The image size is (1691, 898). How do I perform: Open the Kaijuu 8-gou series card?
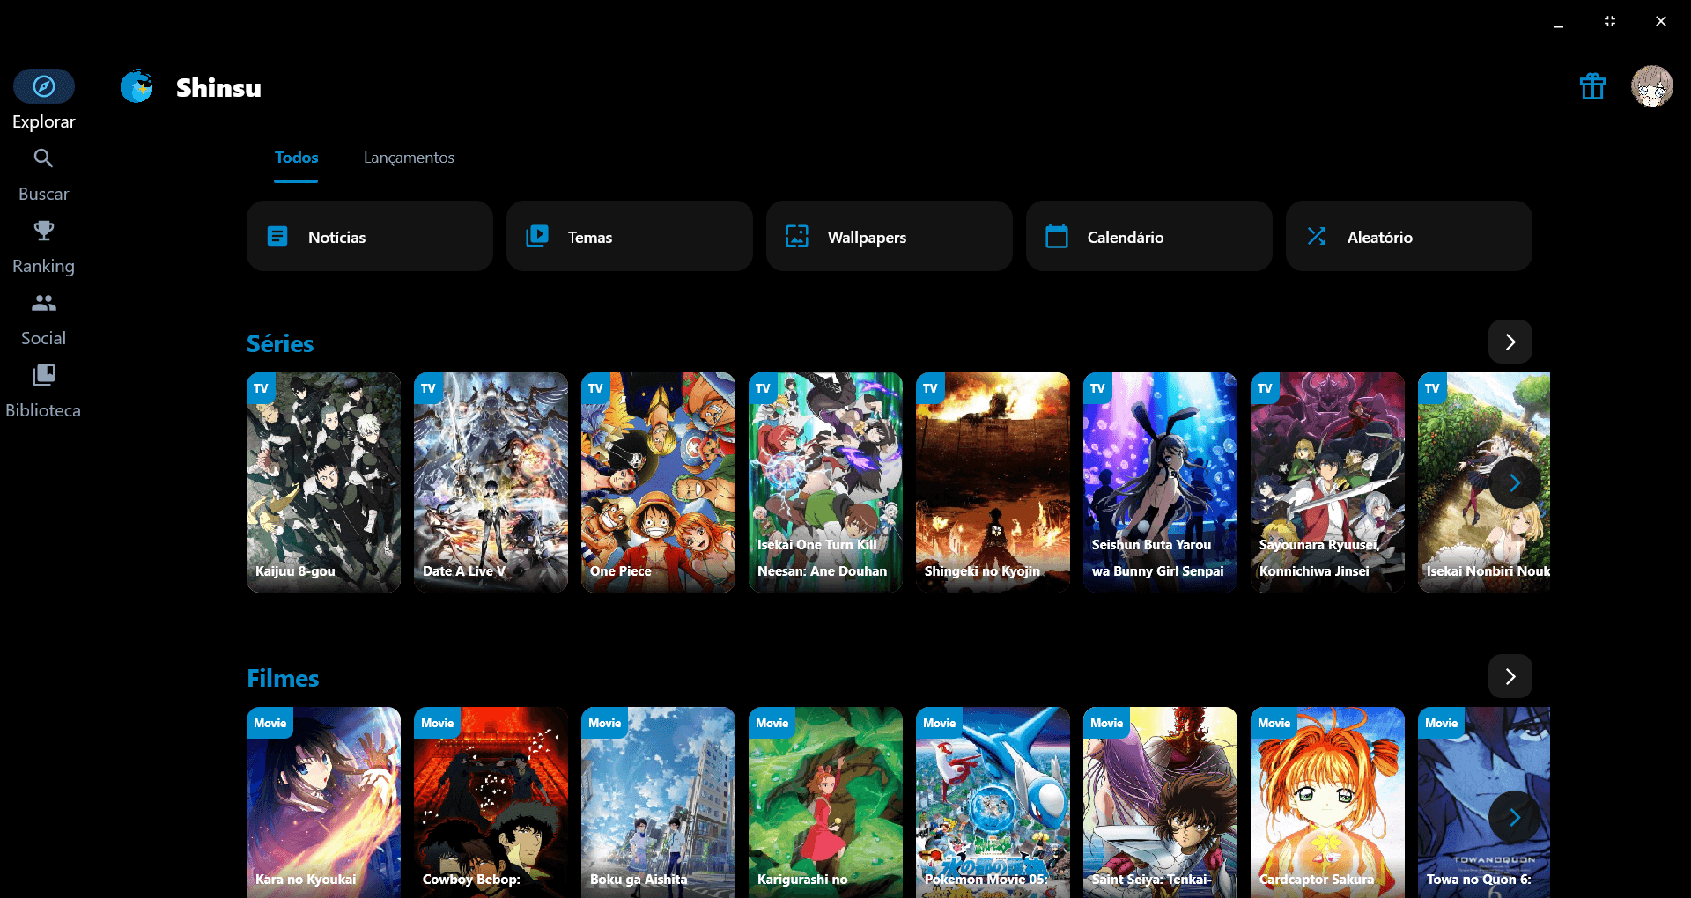click(323, 482)
